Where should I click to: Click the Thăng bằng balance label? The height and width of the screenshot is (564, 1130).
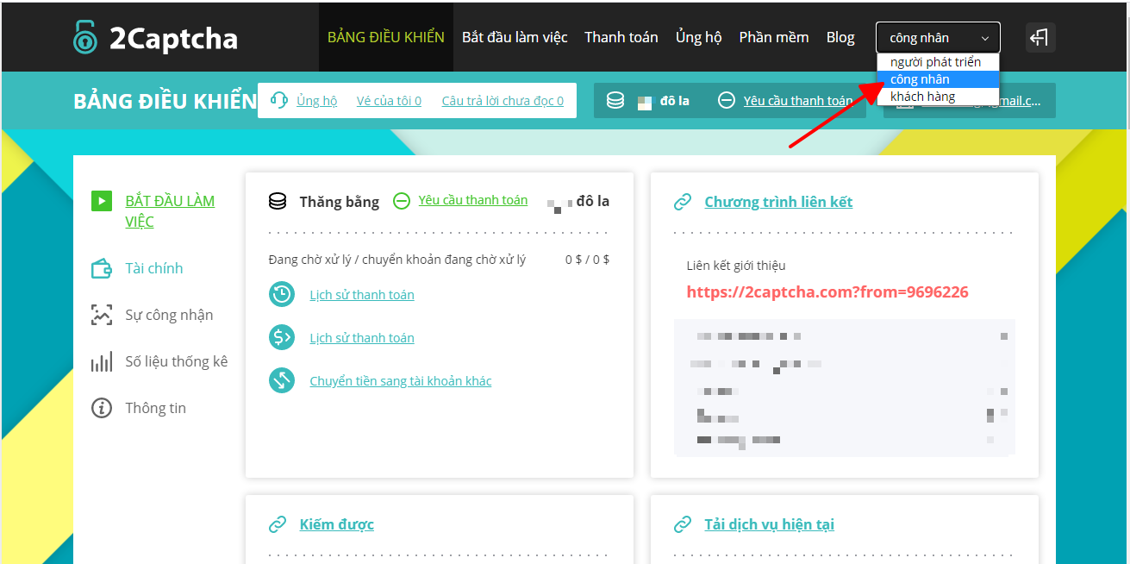coord(340,202)
